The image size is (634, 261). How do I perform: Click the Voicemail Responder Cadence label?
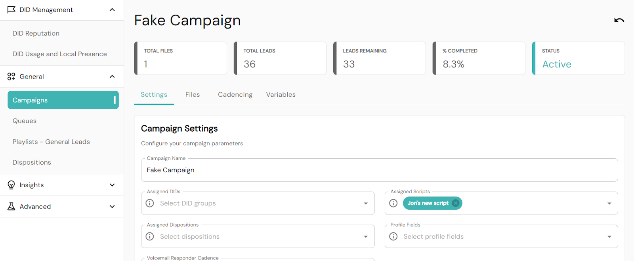[x=183, y=258]
